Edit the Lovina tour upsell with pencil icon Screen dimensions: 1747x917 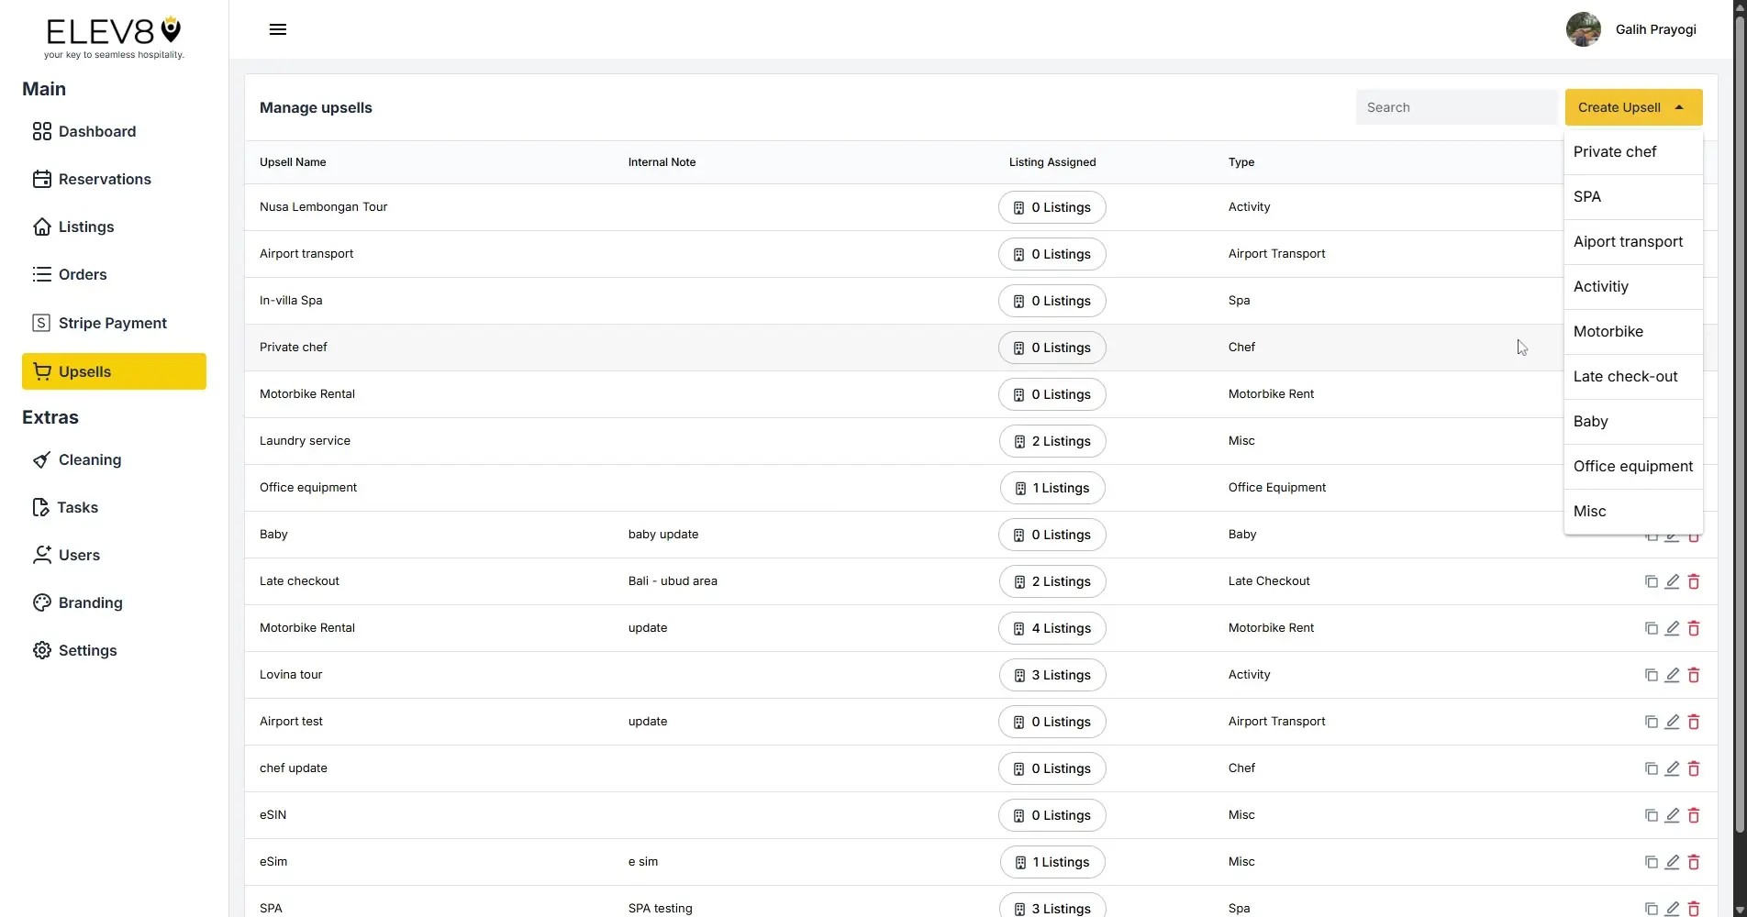point(1672,675)
